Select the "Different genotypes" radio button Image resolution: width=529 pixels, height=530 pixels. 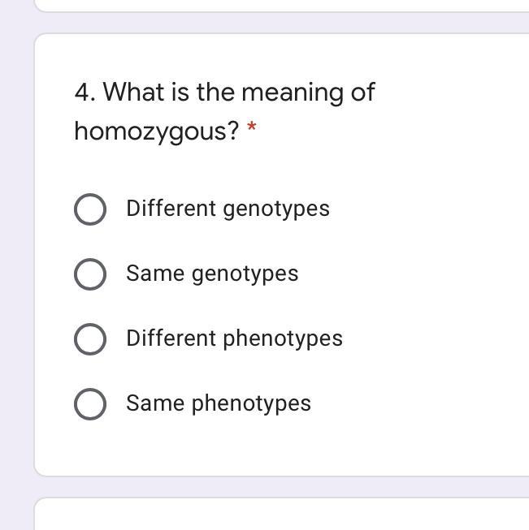click(89, 209)
